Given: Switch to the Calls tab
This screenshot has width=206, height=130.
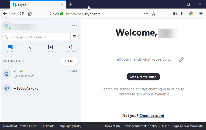Looking at the screenshot, I should tap(30, 49).
